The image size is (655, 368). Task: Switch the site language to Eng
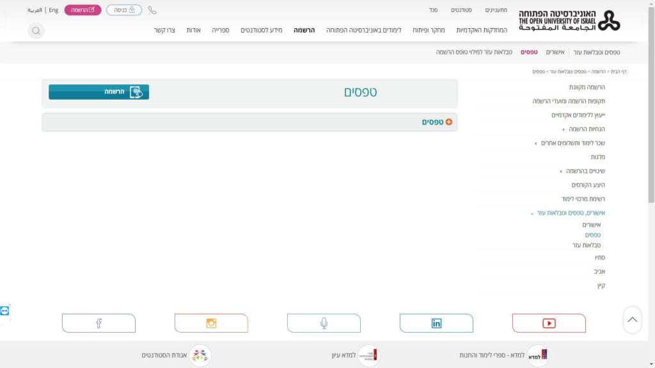point(54,10)
